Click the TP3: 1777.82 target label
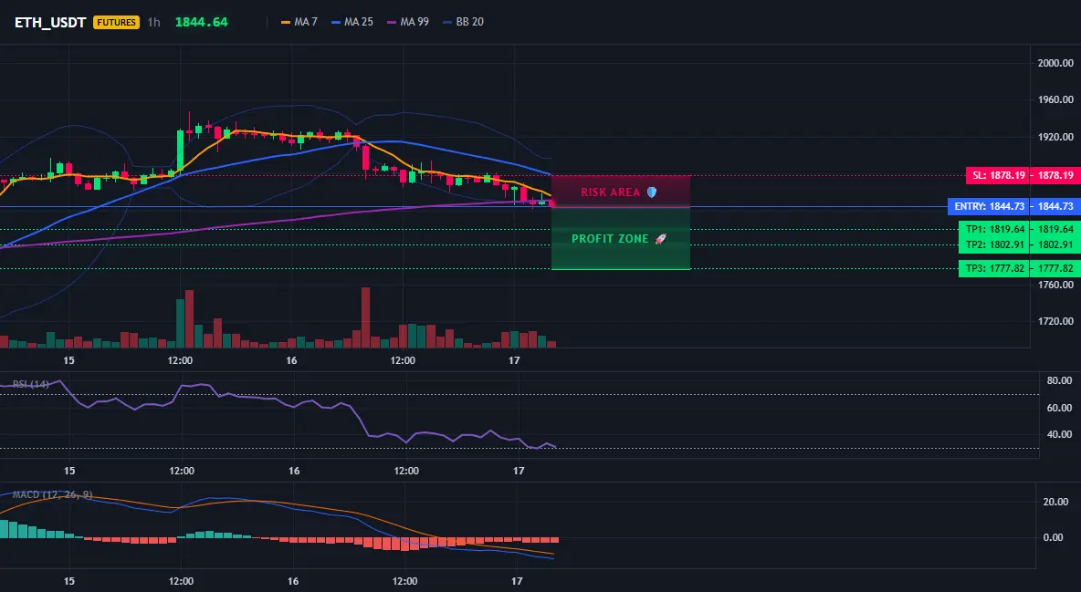 tap(994, 268)
